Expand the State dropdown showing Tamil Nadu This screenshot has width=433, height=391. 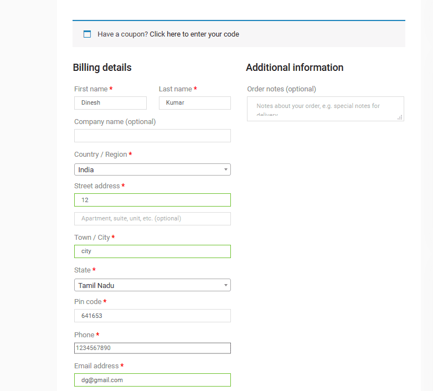(x=152, y=285)
